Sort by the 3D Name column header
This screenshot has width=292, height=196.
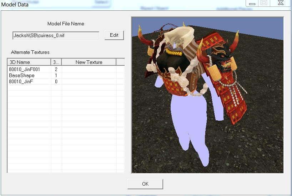[29, 62]
